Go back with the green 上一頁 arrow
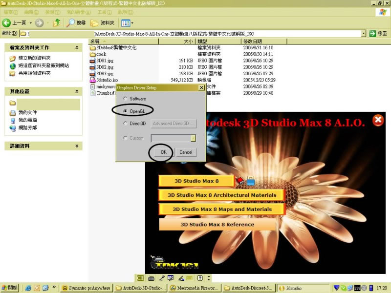 pos(6,23)
